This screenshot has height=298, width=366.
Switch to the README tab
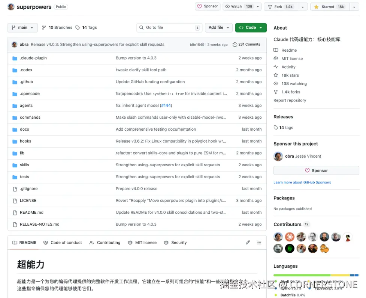(x=24, y=243)
